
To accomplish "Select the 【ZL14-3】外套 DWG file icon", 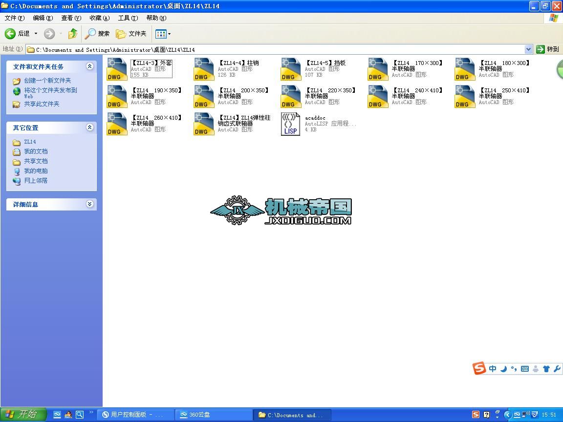I will (x=117, y=69).
